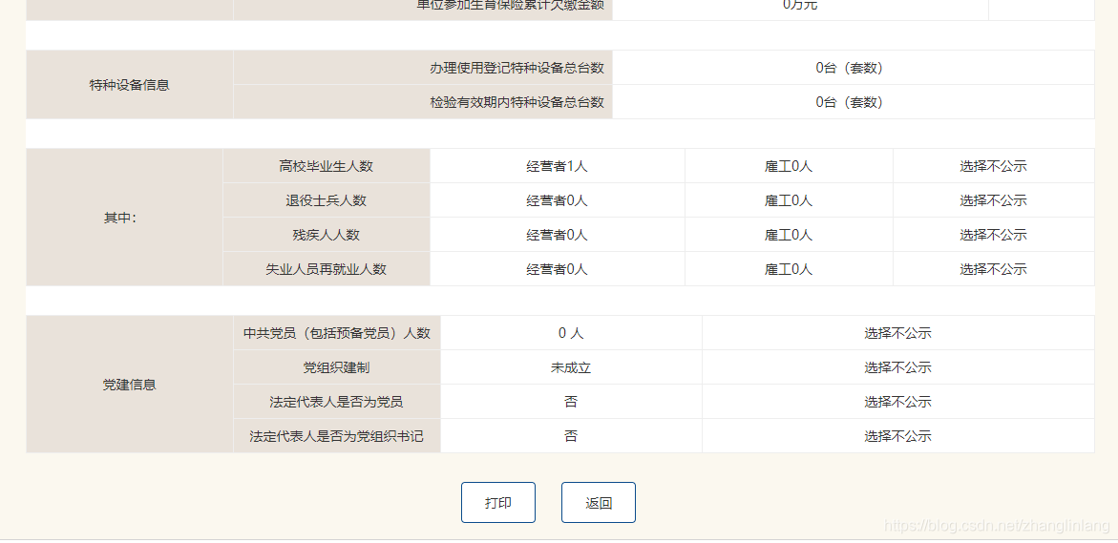Click 经营者0人 in 退役士兵人数 row

point(558,200)
